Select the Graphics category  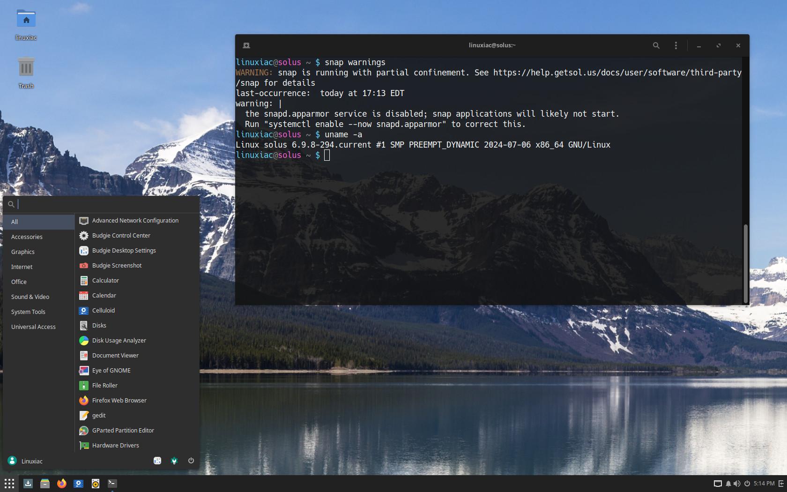point(39,252)
